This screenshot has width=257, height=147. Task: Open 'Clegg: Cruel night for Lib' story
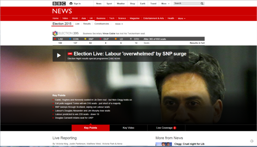[189, 144]
